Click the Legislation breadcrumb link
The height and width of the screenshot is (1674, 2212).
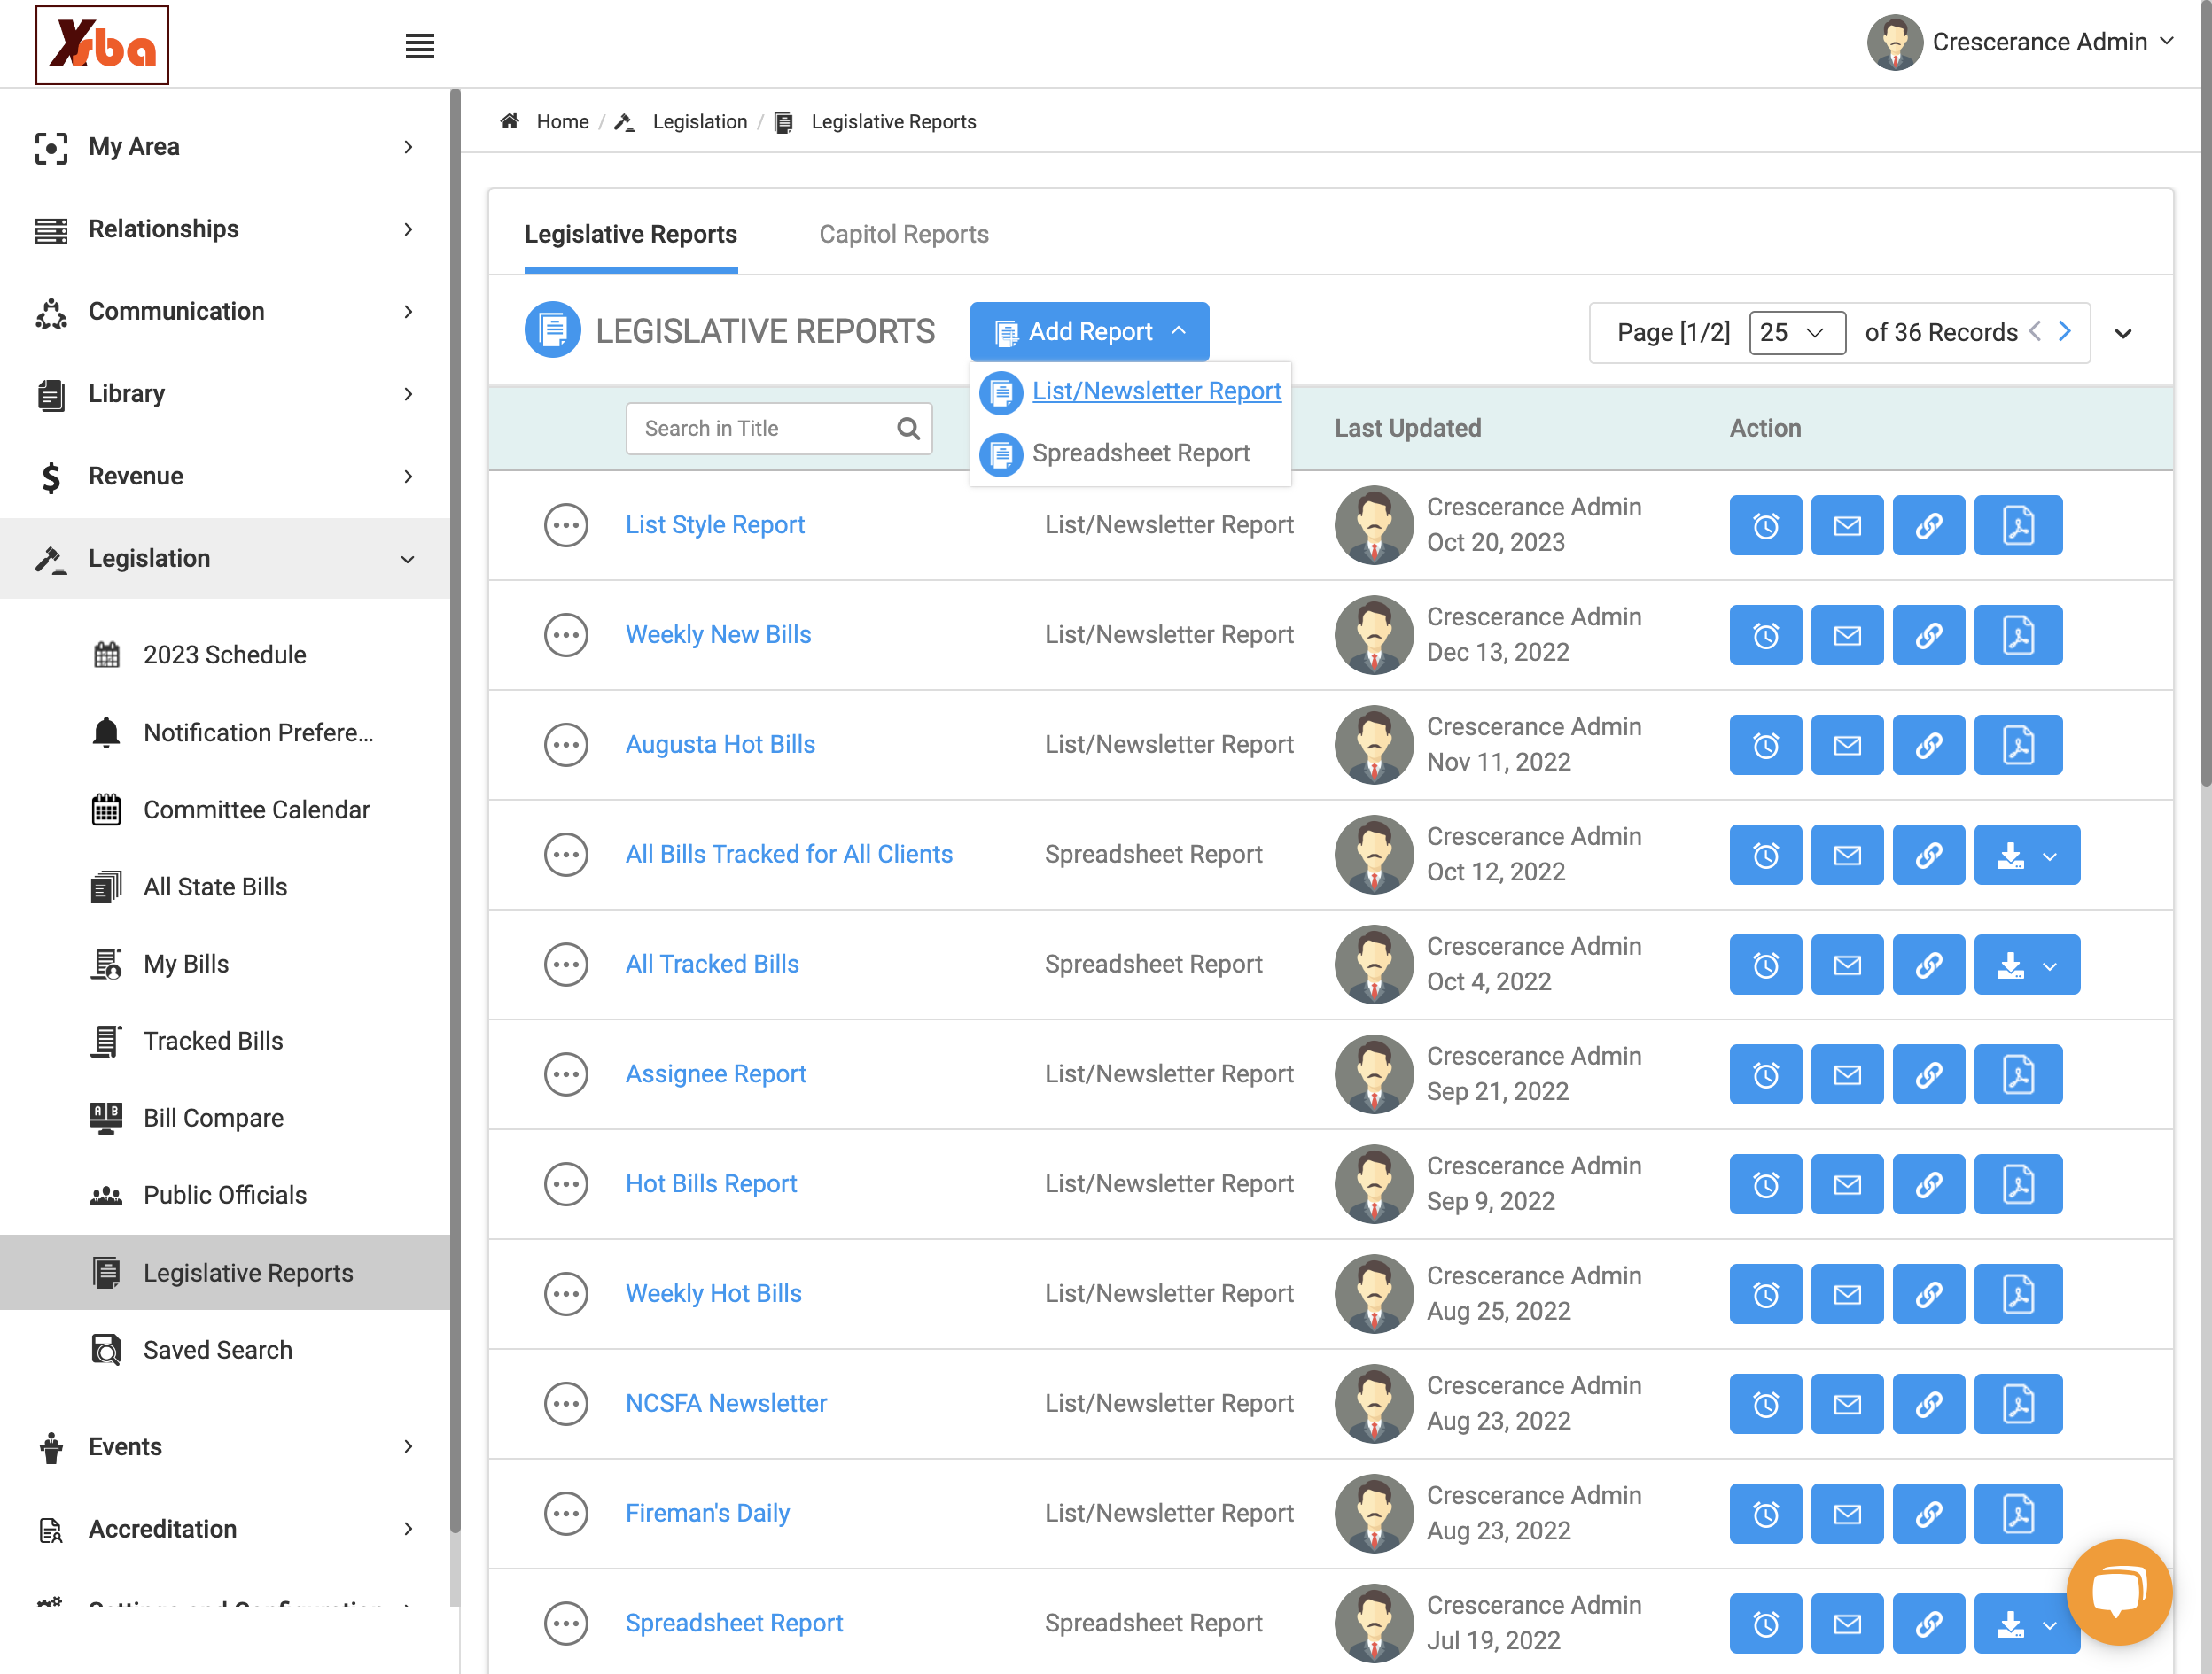click(x=699, y=121)
